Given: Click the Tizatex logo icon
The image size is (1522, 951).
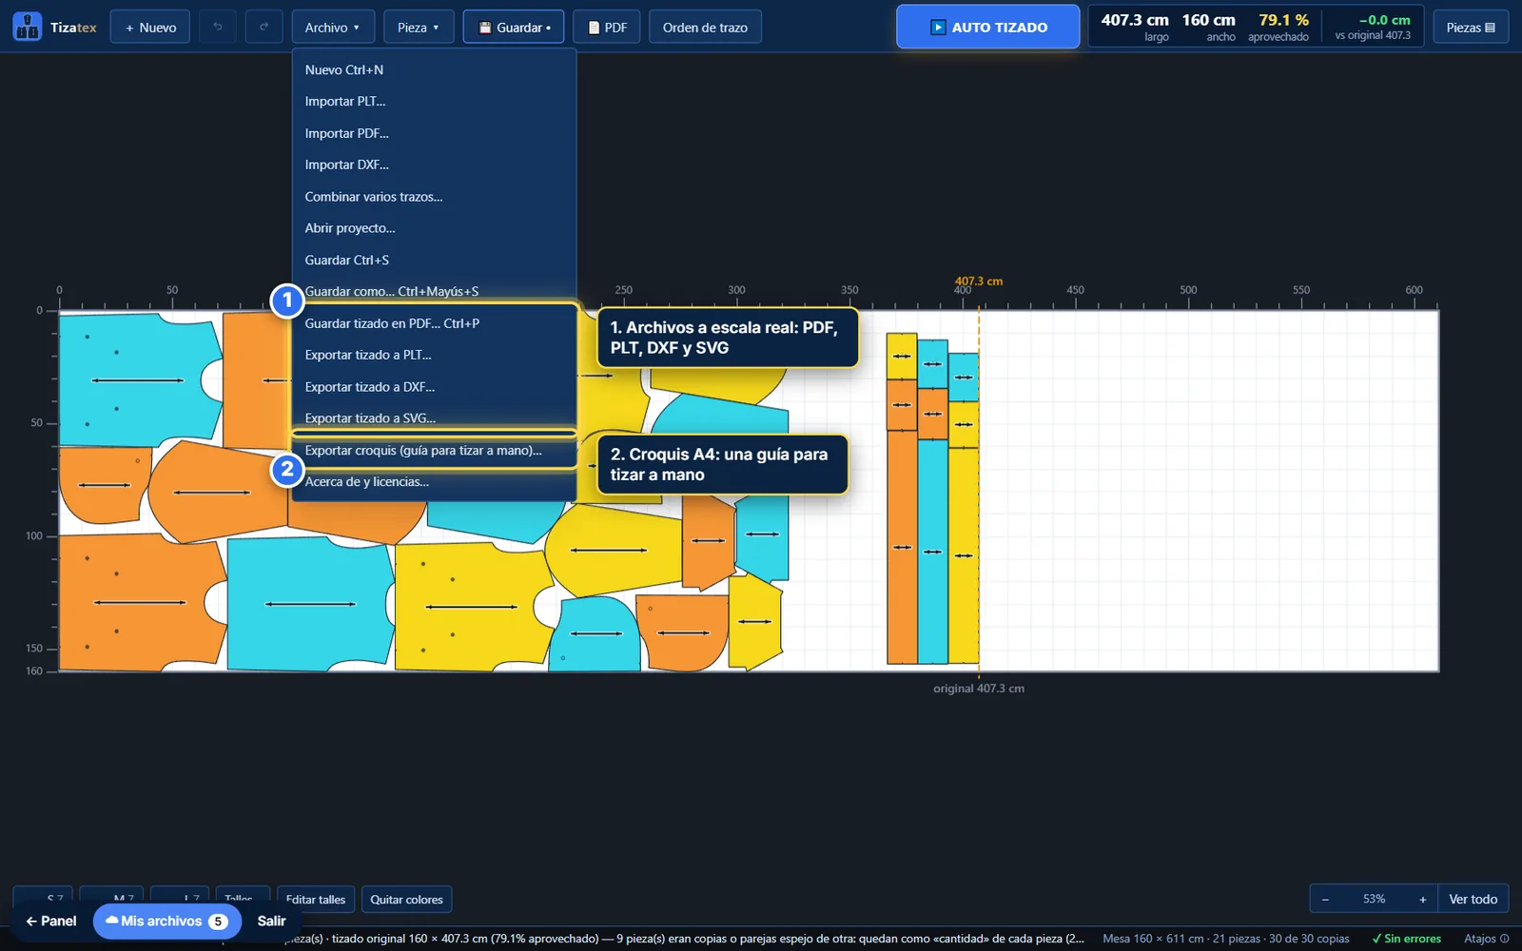Looking at the screenshot, I should [28, 27].
